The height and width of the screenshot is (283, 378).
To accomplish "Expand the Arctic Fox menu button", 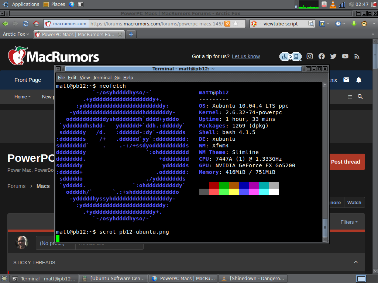I will click(x=16, y=34).
